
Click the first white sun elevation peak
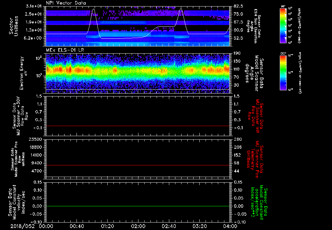[94, 9]
